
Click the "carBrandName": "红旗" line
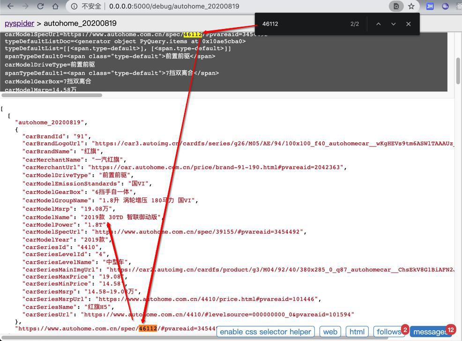(62, 151)
